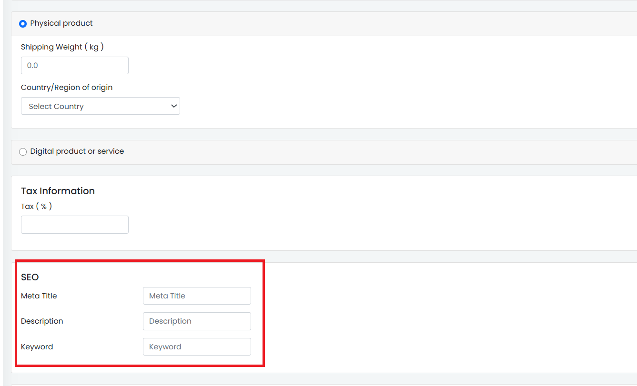Click the 'Physical product' label text
The image size is (637, 386).
coord(61,23)
